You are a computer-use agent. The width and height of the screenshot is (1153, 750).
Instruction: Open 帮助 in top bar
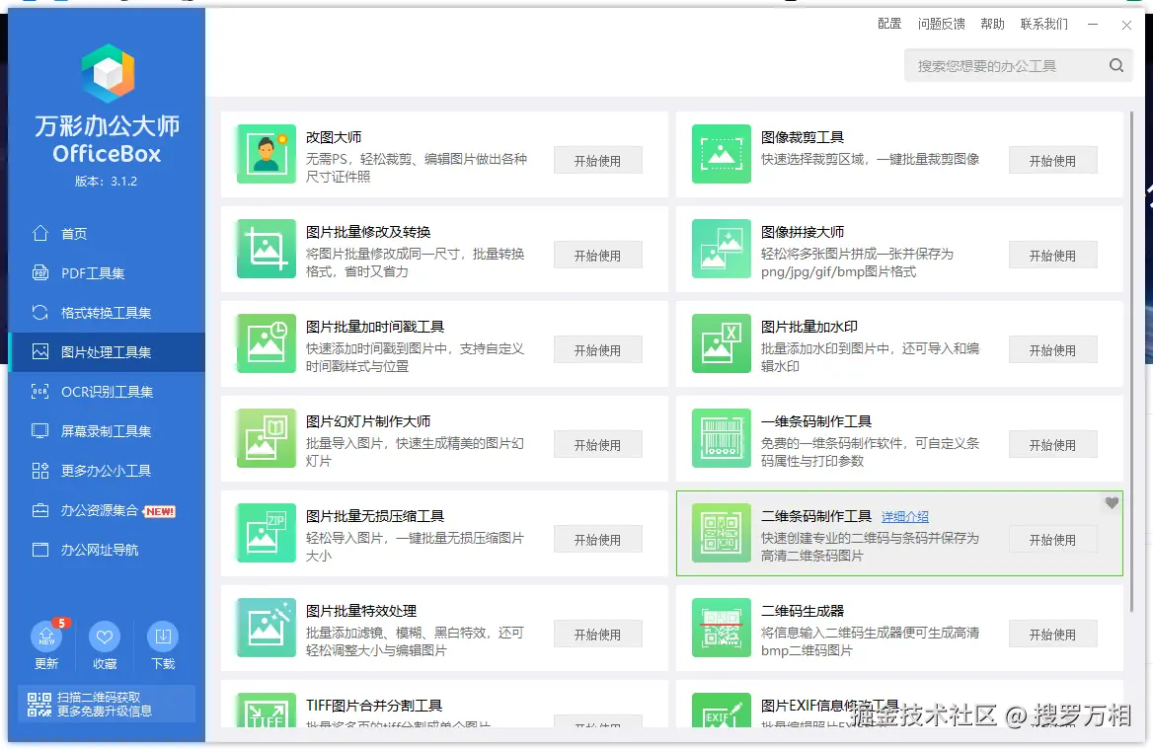[x=992, y=24]
